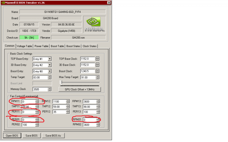Click the green Checksum field
Viewport: 228px width, 142px height.
tap(29, 38)
